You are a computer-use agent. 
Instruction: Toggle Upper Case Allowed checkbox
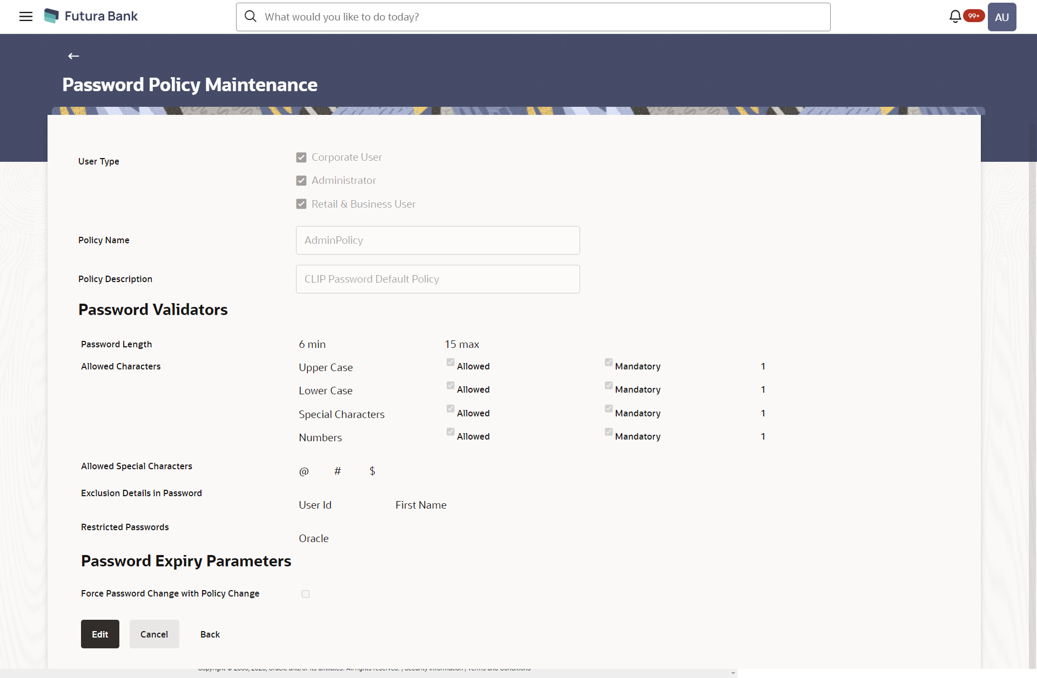[x=450, y=362]
